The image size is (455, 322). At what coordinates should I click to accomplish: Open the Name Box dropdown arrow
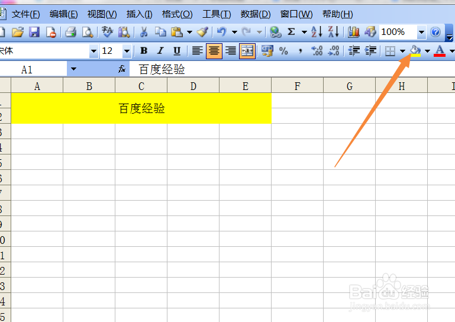[73, 69]
